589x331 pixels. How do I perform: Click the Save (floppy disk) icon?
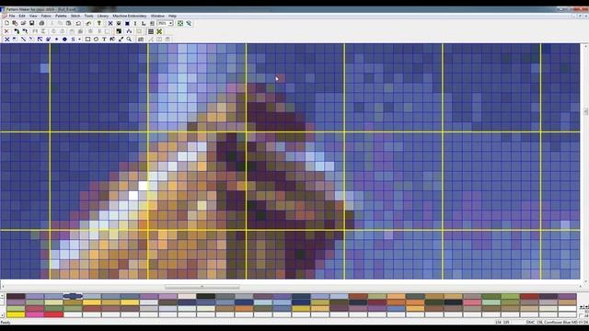pos(32,23)
